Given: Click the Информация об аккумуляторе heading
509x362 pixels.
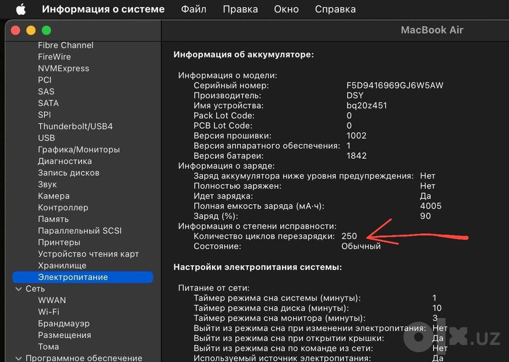Looking at the screenshot, I should (244, 54).
